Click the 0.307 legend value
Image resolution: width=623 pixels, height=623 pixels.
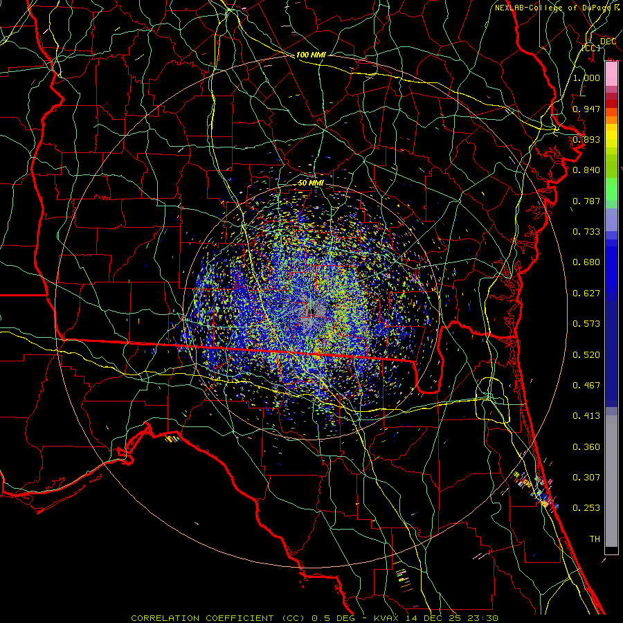pyautogui.click(x=586, y=478)
